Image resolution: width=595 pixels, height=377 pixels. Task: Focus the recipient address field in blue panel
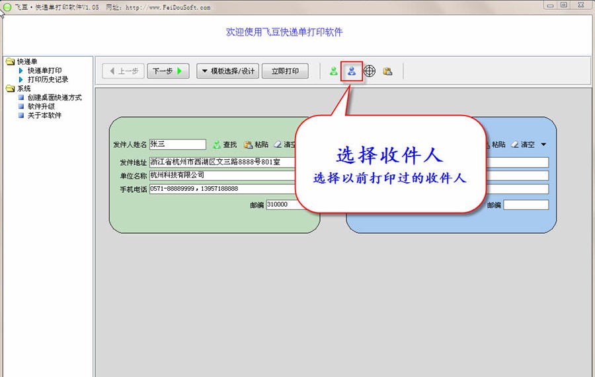[518, 162]
